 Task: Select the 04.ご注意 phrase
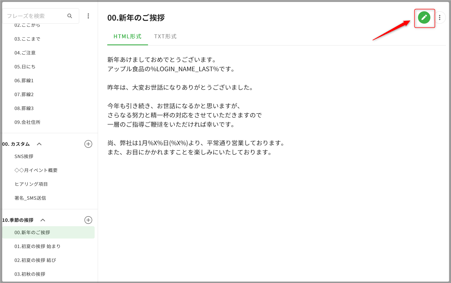coord(25,53)
